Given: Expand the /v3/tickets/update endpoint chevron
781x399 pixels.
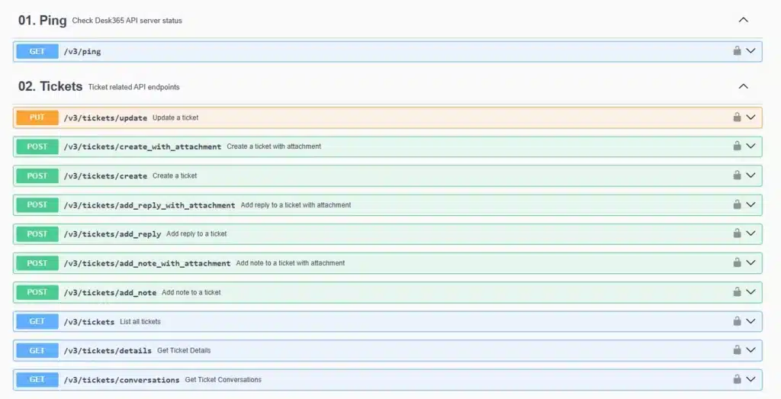Looking at the screenshot, I should pos(751,117).
